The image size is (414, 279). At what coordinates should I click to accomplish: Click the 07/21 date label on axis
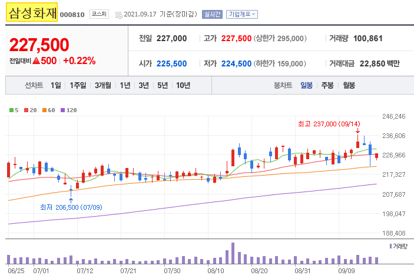pos(128,271)
